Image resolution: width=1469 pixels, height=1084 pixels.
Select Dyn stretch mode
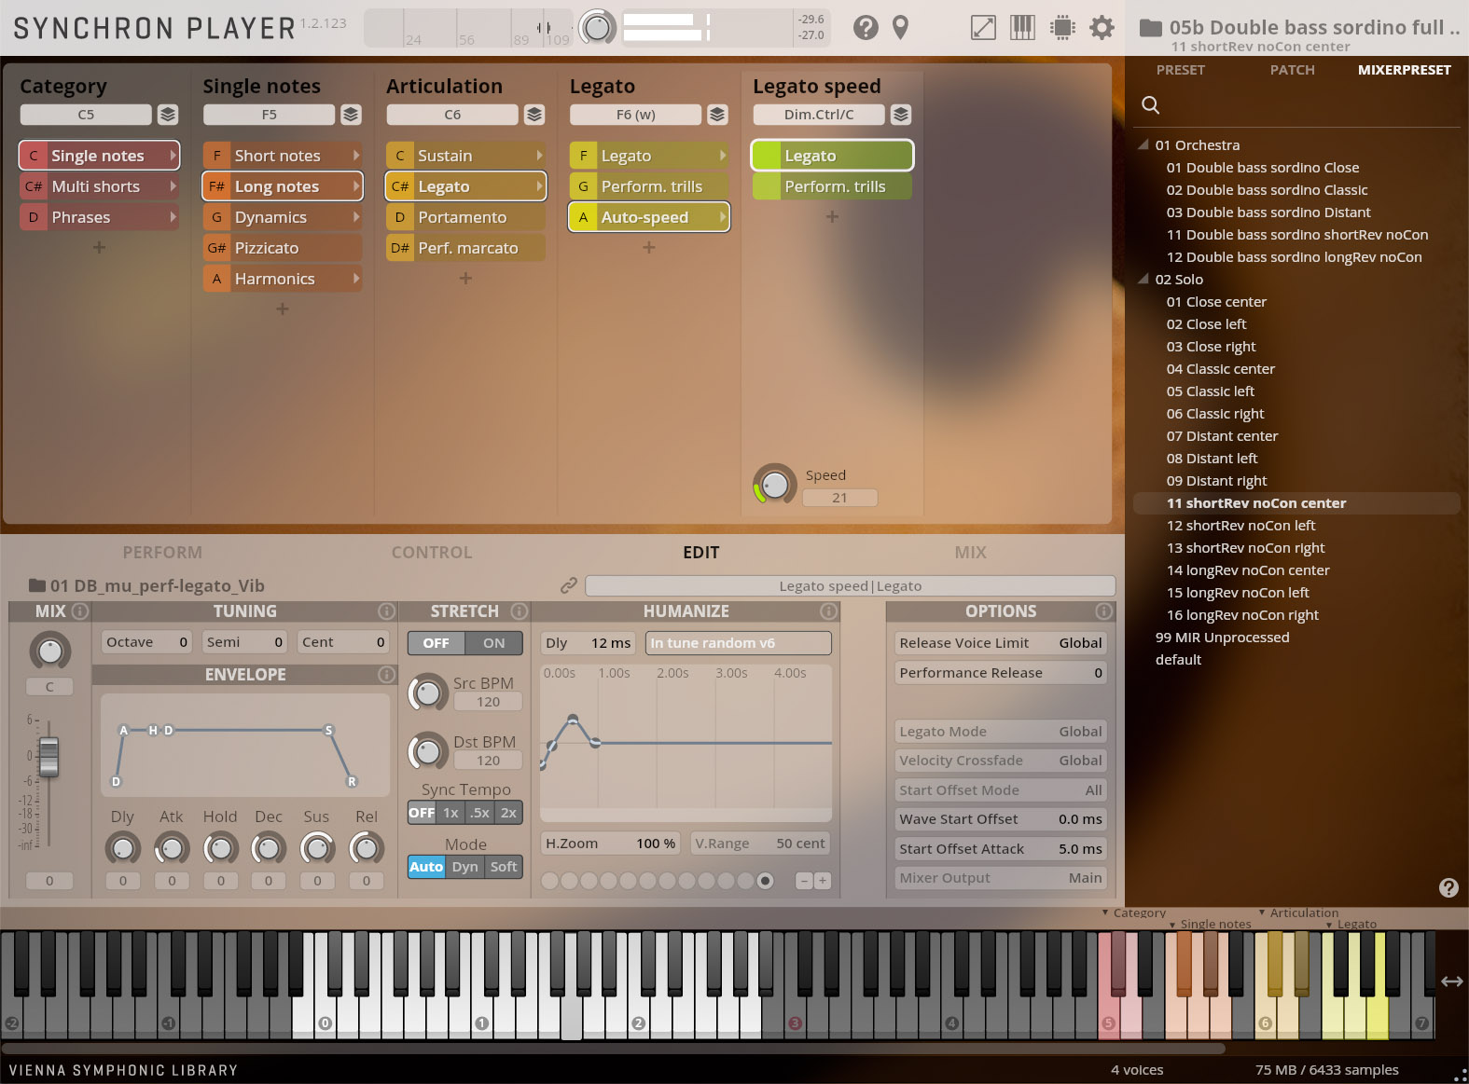click(464, 867)
